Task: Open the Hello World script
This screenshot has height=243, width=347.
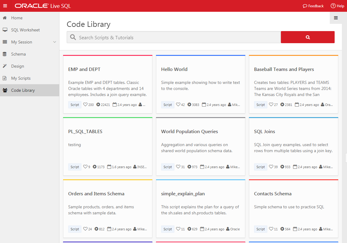Action: tap(174, 69)
